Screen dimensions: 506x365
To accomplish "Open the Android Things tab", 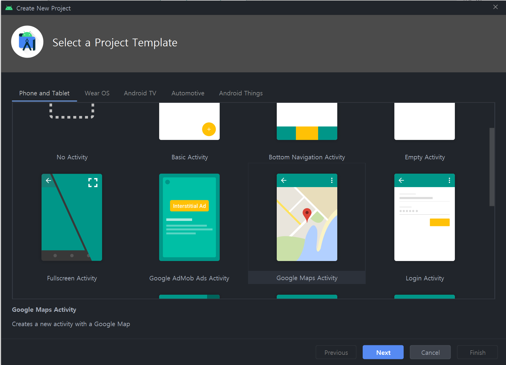I will [x=241, y=93].
